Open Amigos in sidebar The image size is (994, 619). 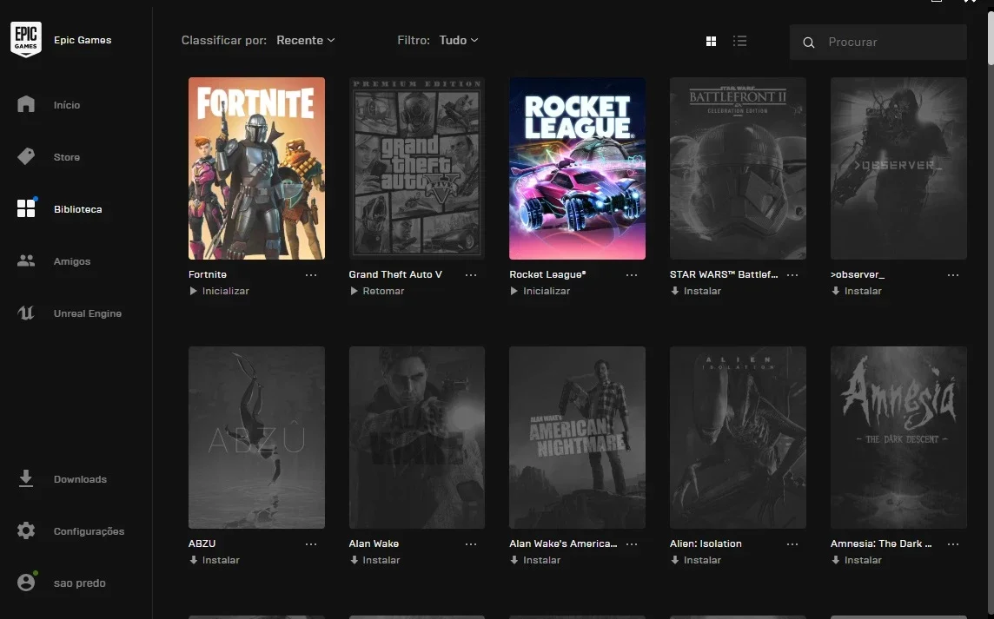71,261
